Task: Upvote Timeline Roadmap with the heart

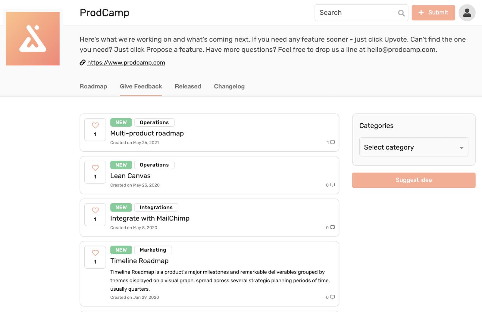Action: (x=95, y=253)
